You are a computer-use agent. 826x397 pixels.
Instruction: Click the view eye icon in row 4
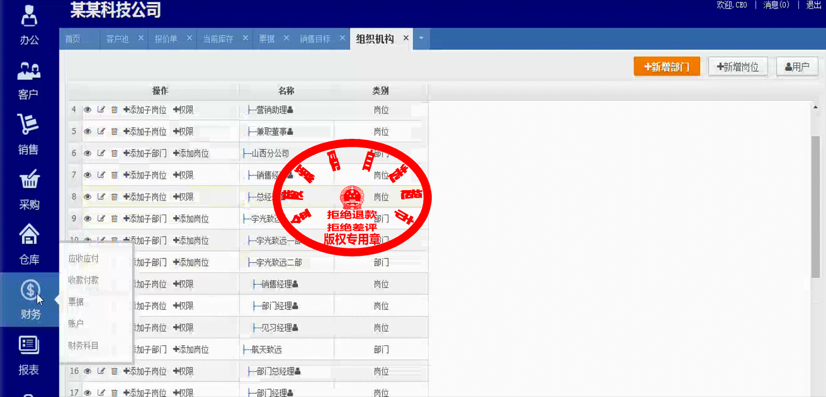tap(88, 109)
